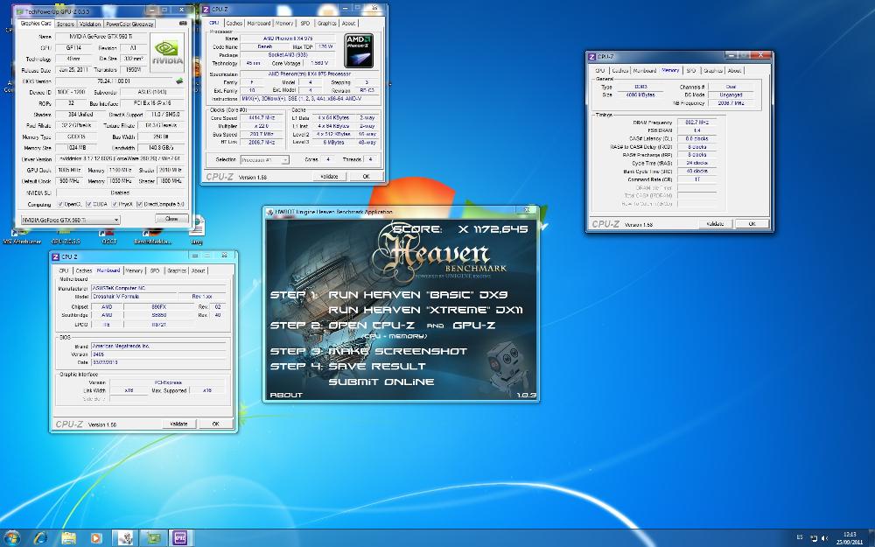
Task: Open the document file icon beside BenchMark
Action: point(196,230)
